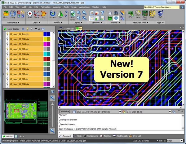Screen dimensions: 186x144
Task: Click zoom in icon beside overview window
Action: (x=52, y=98)
